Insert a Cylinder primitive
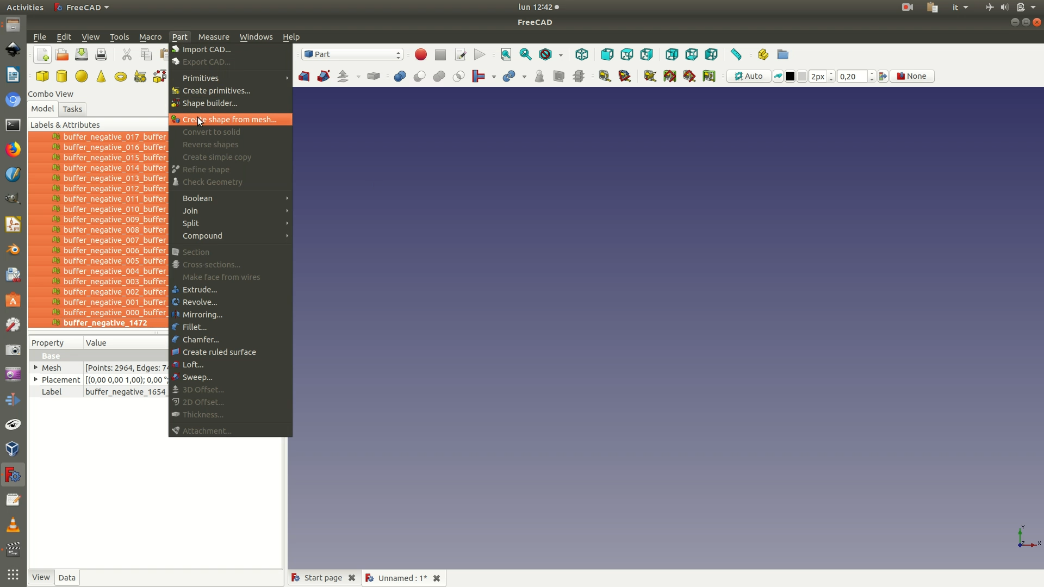This screenshot has width=1044, height=587. (x=62, y=77)
